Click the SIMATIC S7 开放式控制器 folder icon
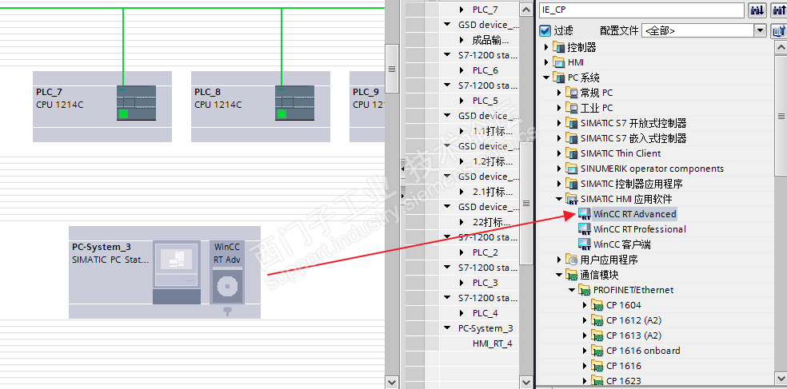The image size is (787, 389). click(572, 123)
